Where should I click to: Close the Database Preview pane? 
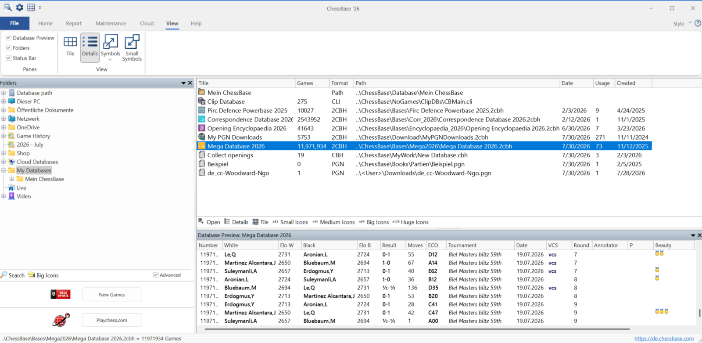click(699, 235)
